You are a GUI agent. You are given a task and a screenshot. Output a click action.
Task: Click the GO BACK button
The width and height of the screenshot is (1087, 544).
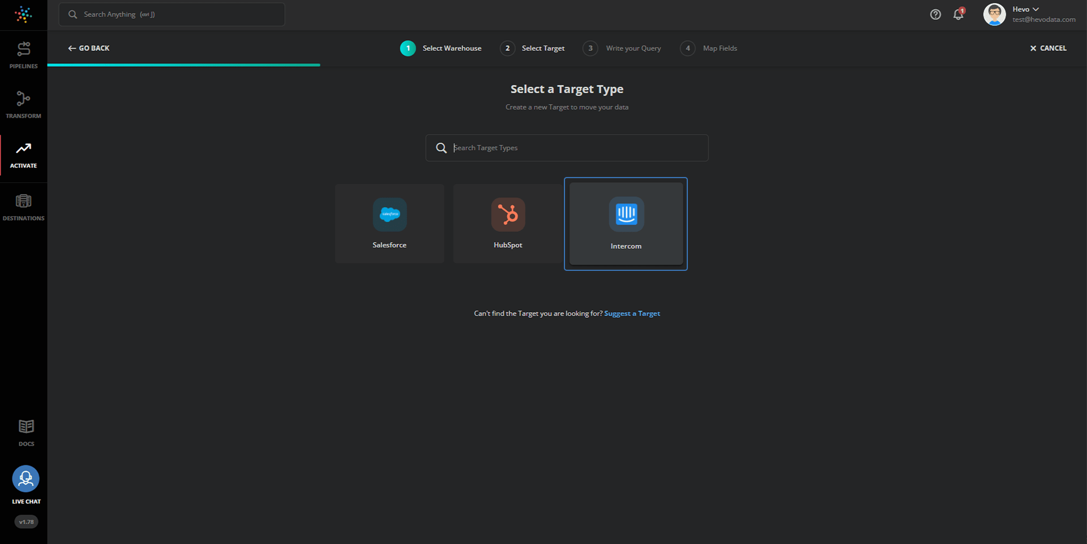point(89,48)
